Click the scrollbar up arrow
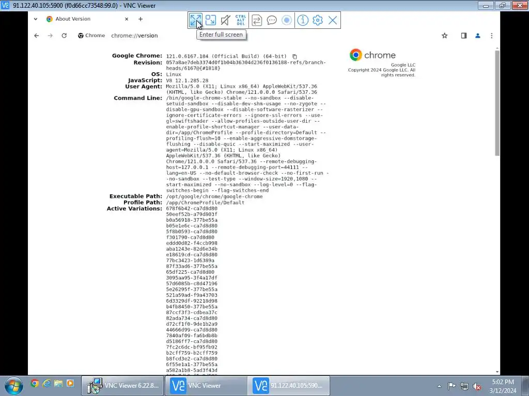The height and width of the screenshot is (396, 529). coord(497,49)
